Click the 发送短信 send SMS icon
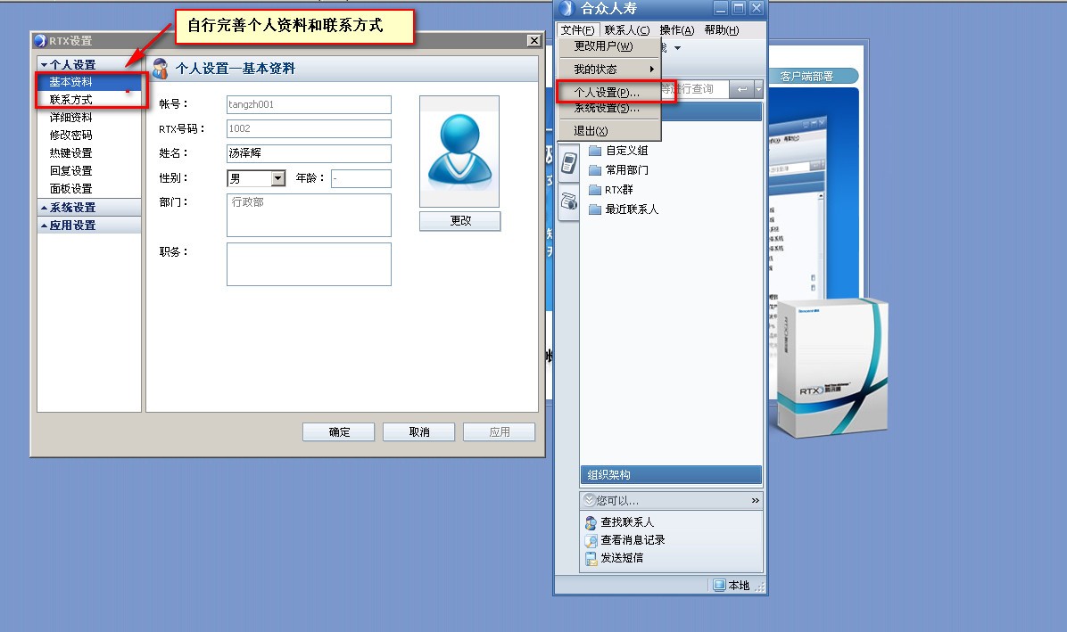 (x=591, y=558)
